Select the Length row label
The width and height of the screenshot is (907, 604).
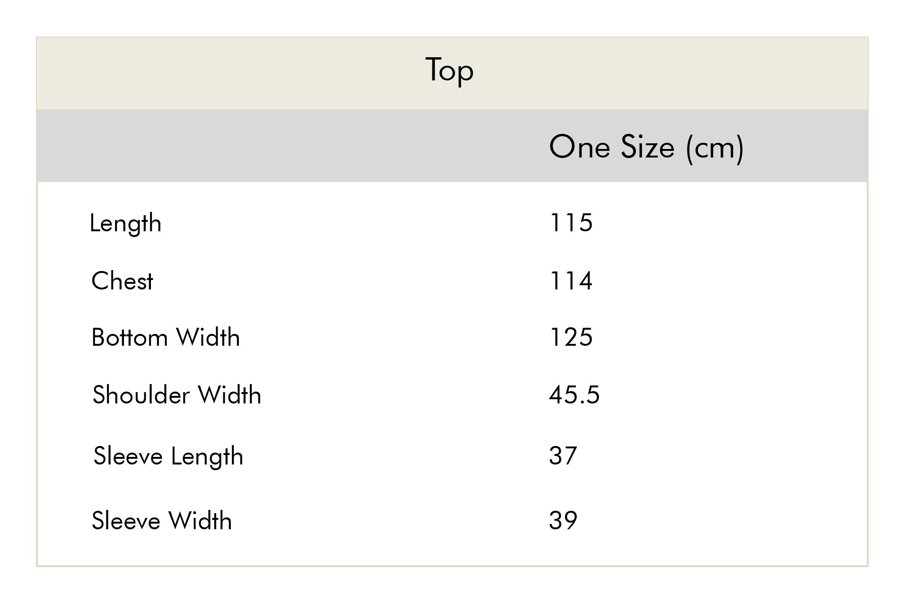tap(125, 223)
